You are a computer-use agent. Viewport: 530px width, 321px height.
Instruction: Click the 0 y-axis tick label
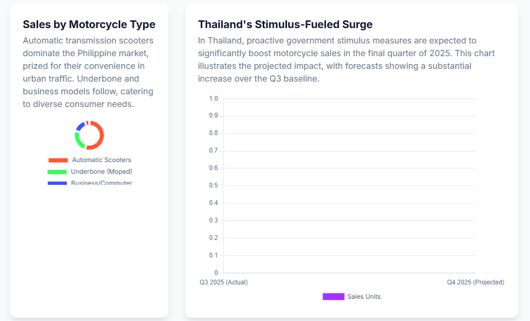[x=215, y=273]
